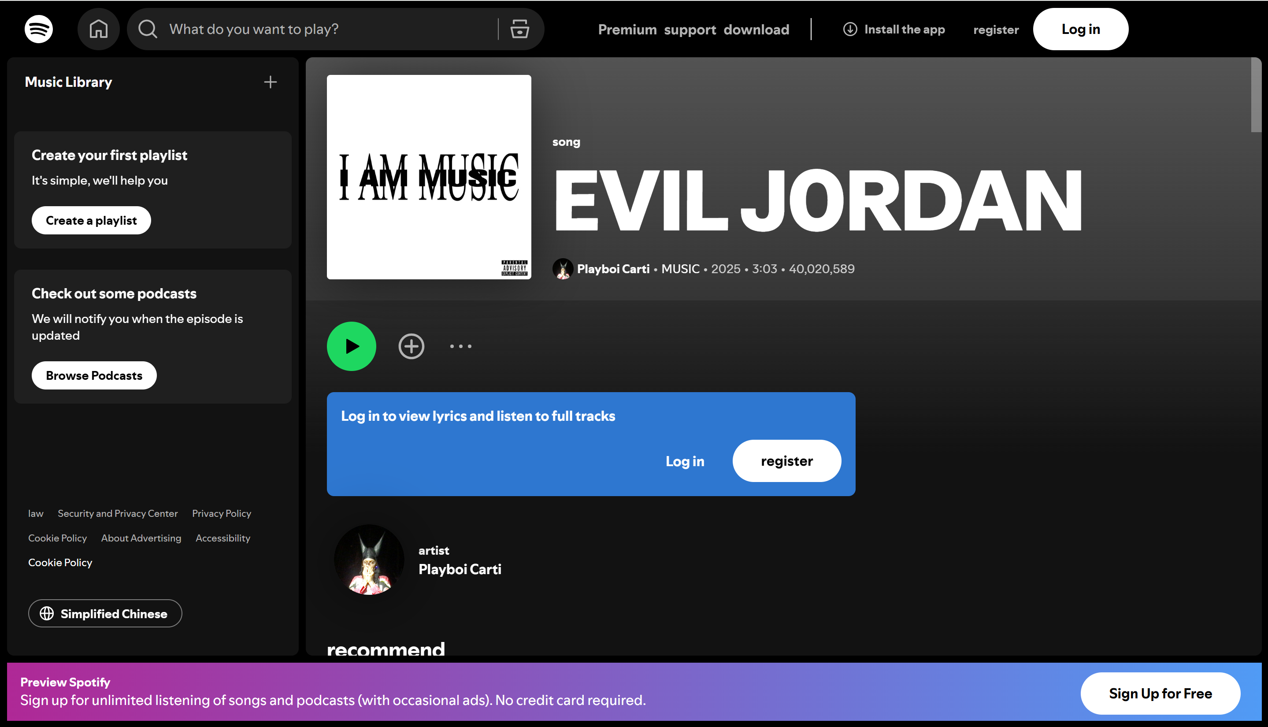Image resolution: width=1268 pixels, height=727 pixels.
Task: Click the Spotify logo
Action: (38, 29)
